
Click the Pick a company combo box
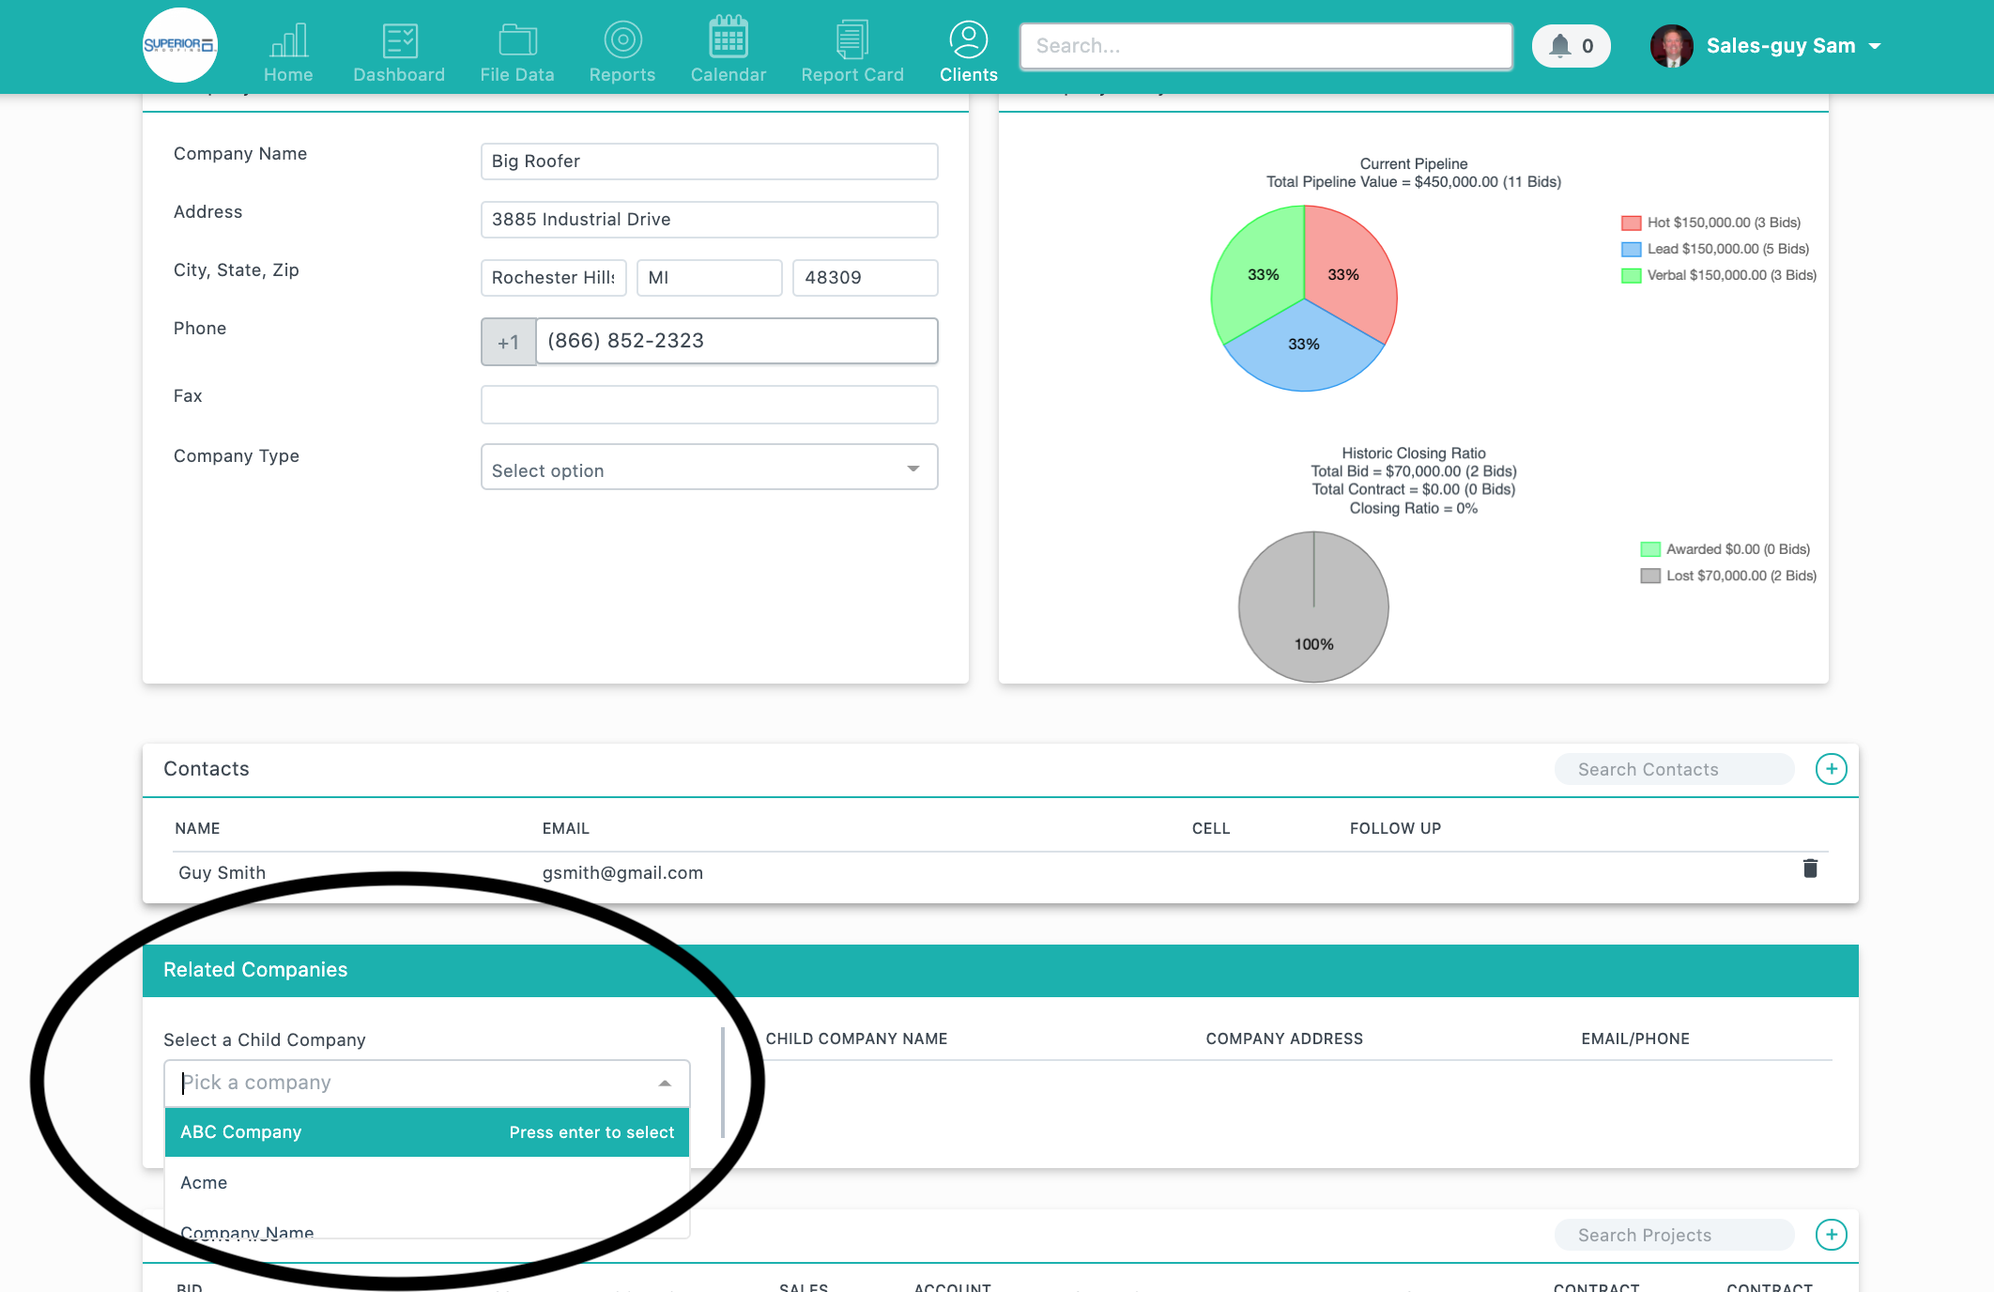(x=427, y=1084)
